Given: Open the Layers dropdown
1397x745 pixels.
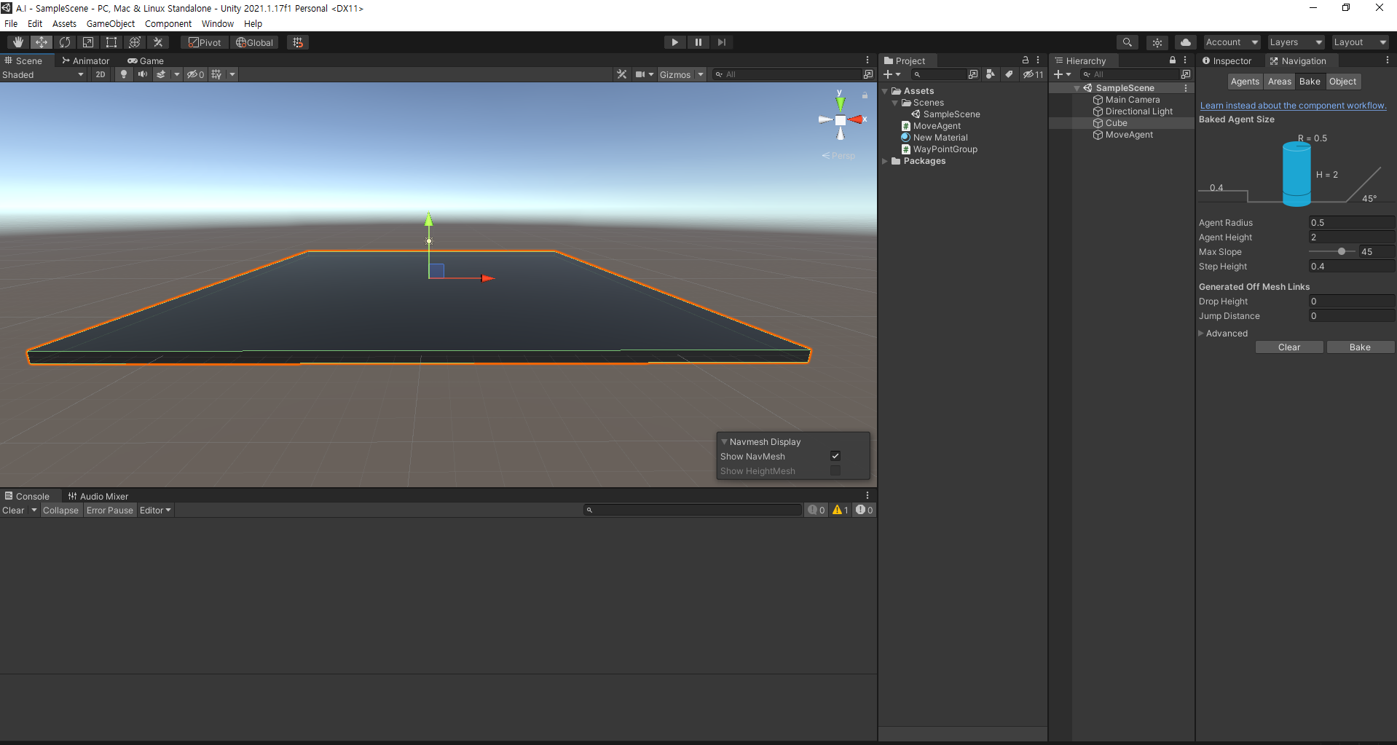Looking at the screenshot, I should [x=1296, y=42].
